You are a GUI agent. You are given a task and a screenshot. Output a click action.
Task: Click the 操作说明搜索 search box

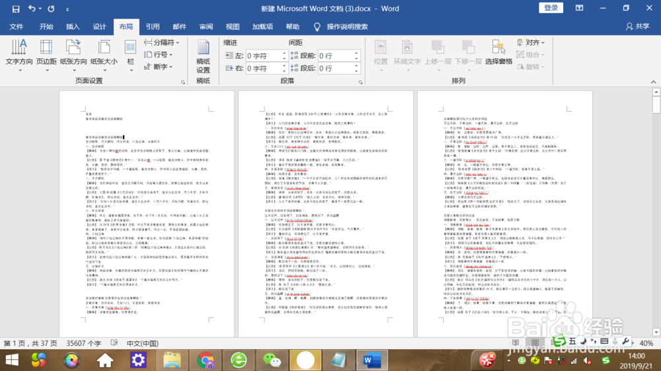click(x=347, y=26)
